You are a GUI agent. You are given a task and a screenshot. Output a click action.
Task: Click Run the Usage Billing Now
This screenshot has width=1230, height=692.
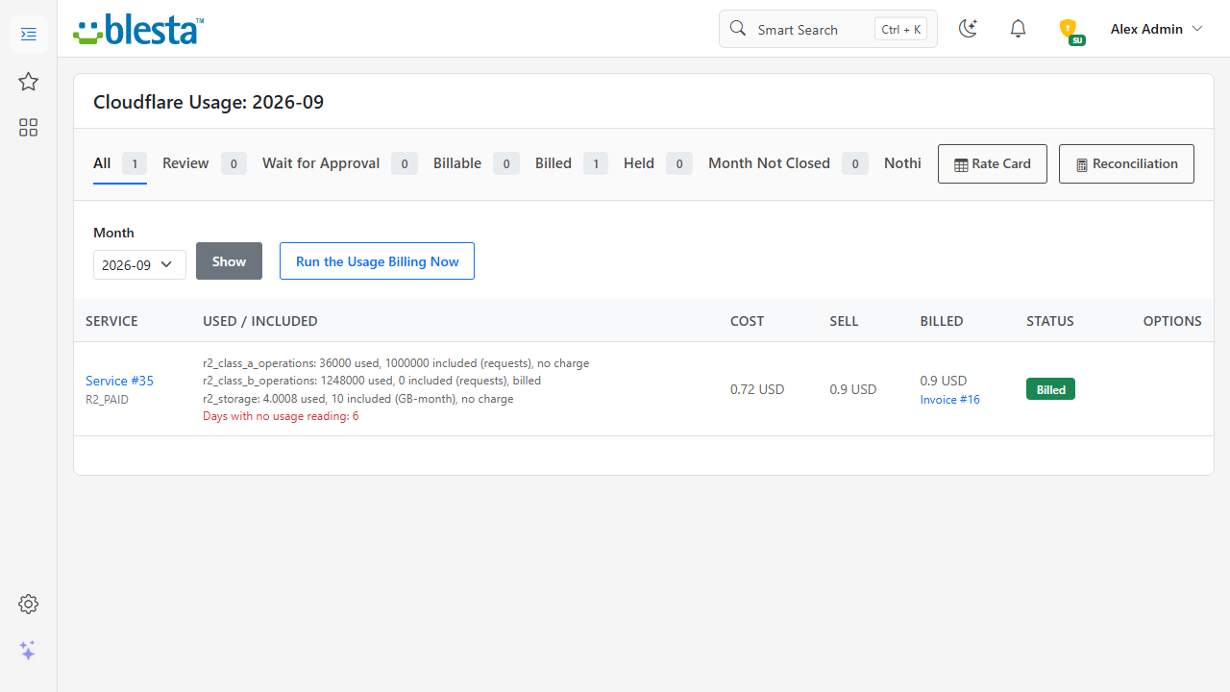pos(377,261)
